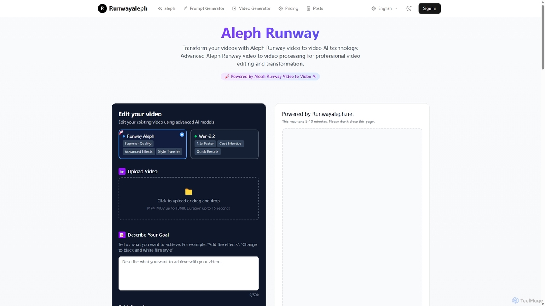
Task: Click the play icon beside Video Generator
Action: click(x=234, y=8)
